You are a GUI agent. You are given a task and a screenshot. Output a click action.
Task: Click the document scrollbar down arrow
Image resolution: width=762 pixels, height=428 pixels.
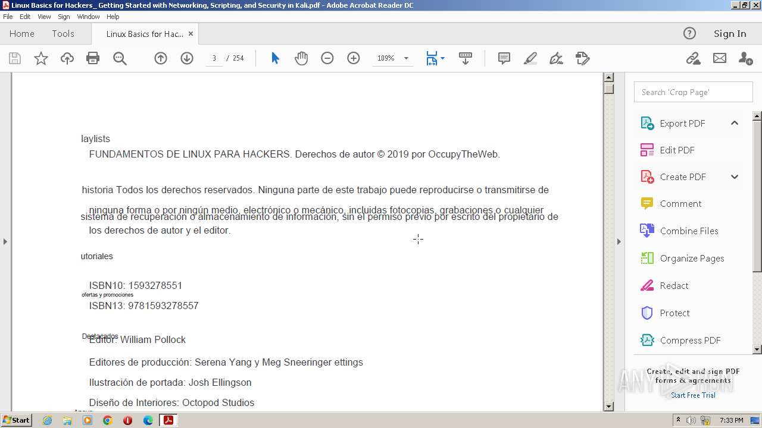coord(608,407)
